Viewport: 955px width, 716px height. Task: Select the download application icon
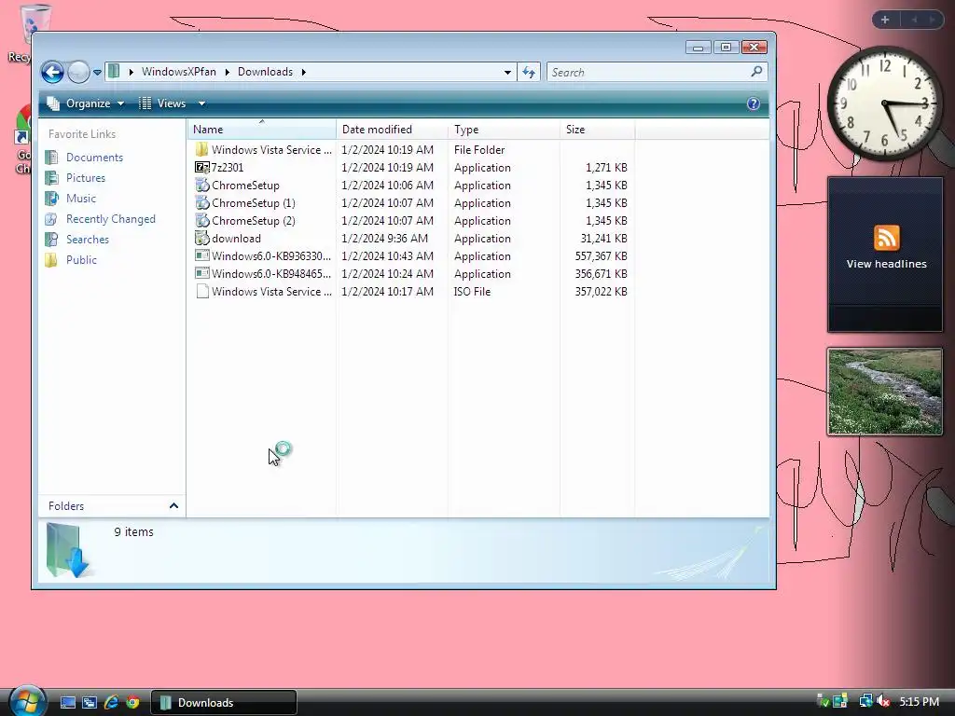click(x=201, y=238)
